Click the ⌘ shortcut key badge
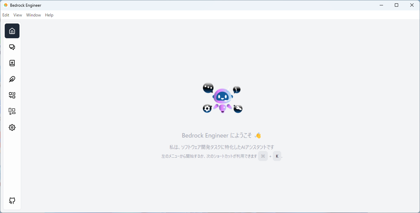The width and height of the screenshot is (420, 213). click(x=263, y=156)
